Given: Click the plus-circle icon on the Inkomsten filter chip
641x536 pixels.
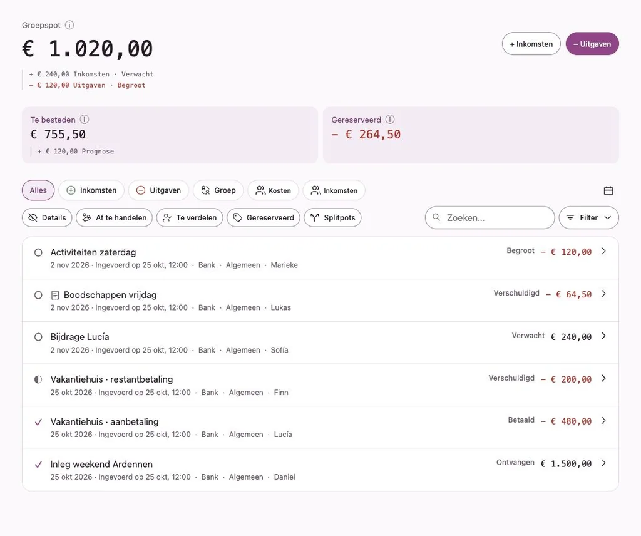Looking at the screenshot, I should click(x=71, y=190).
